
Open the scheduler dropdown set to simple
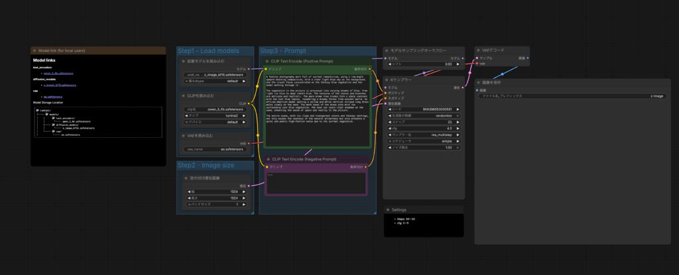pyautogui.click(x=422, y=141)
